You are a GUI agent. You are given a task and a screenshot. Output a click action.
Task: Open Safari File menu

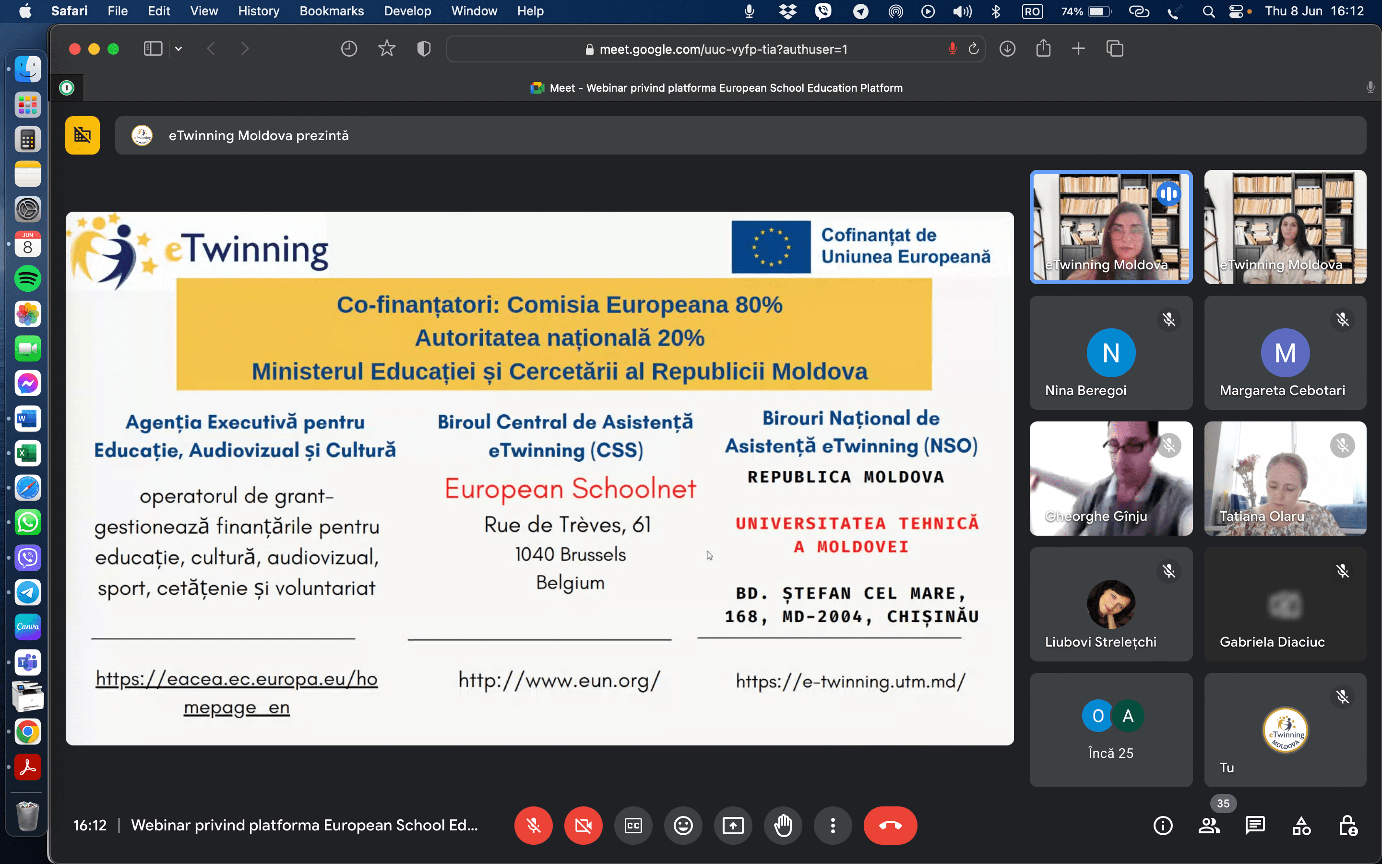coord(118,11)
